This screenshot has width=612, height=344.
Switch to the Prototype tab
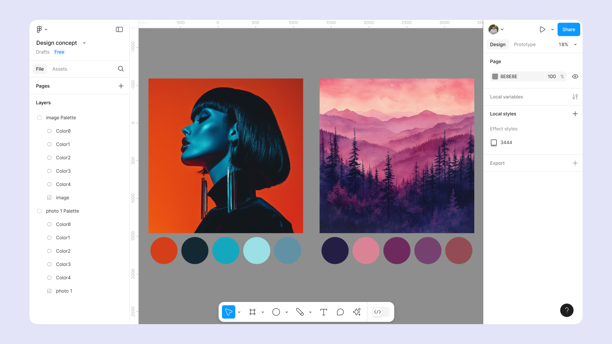[524, 44]
